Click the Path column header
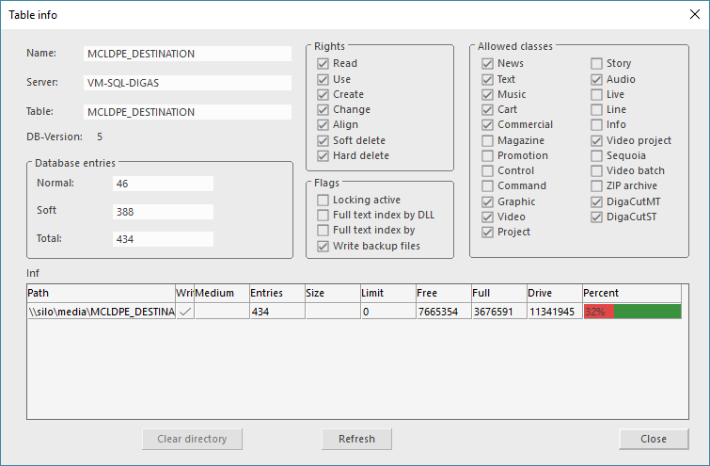 click(100, 294)
